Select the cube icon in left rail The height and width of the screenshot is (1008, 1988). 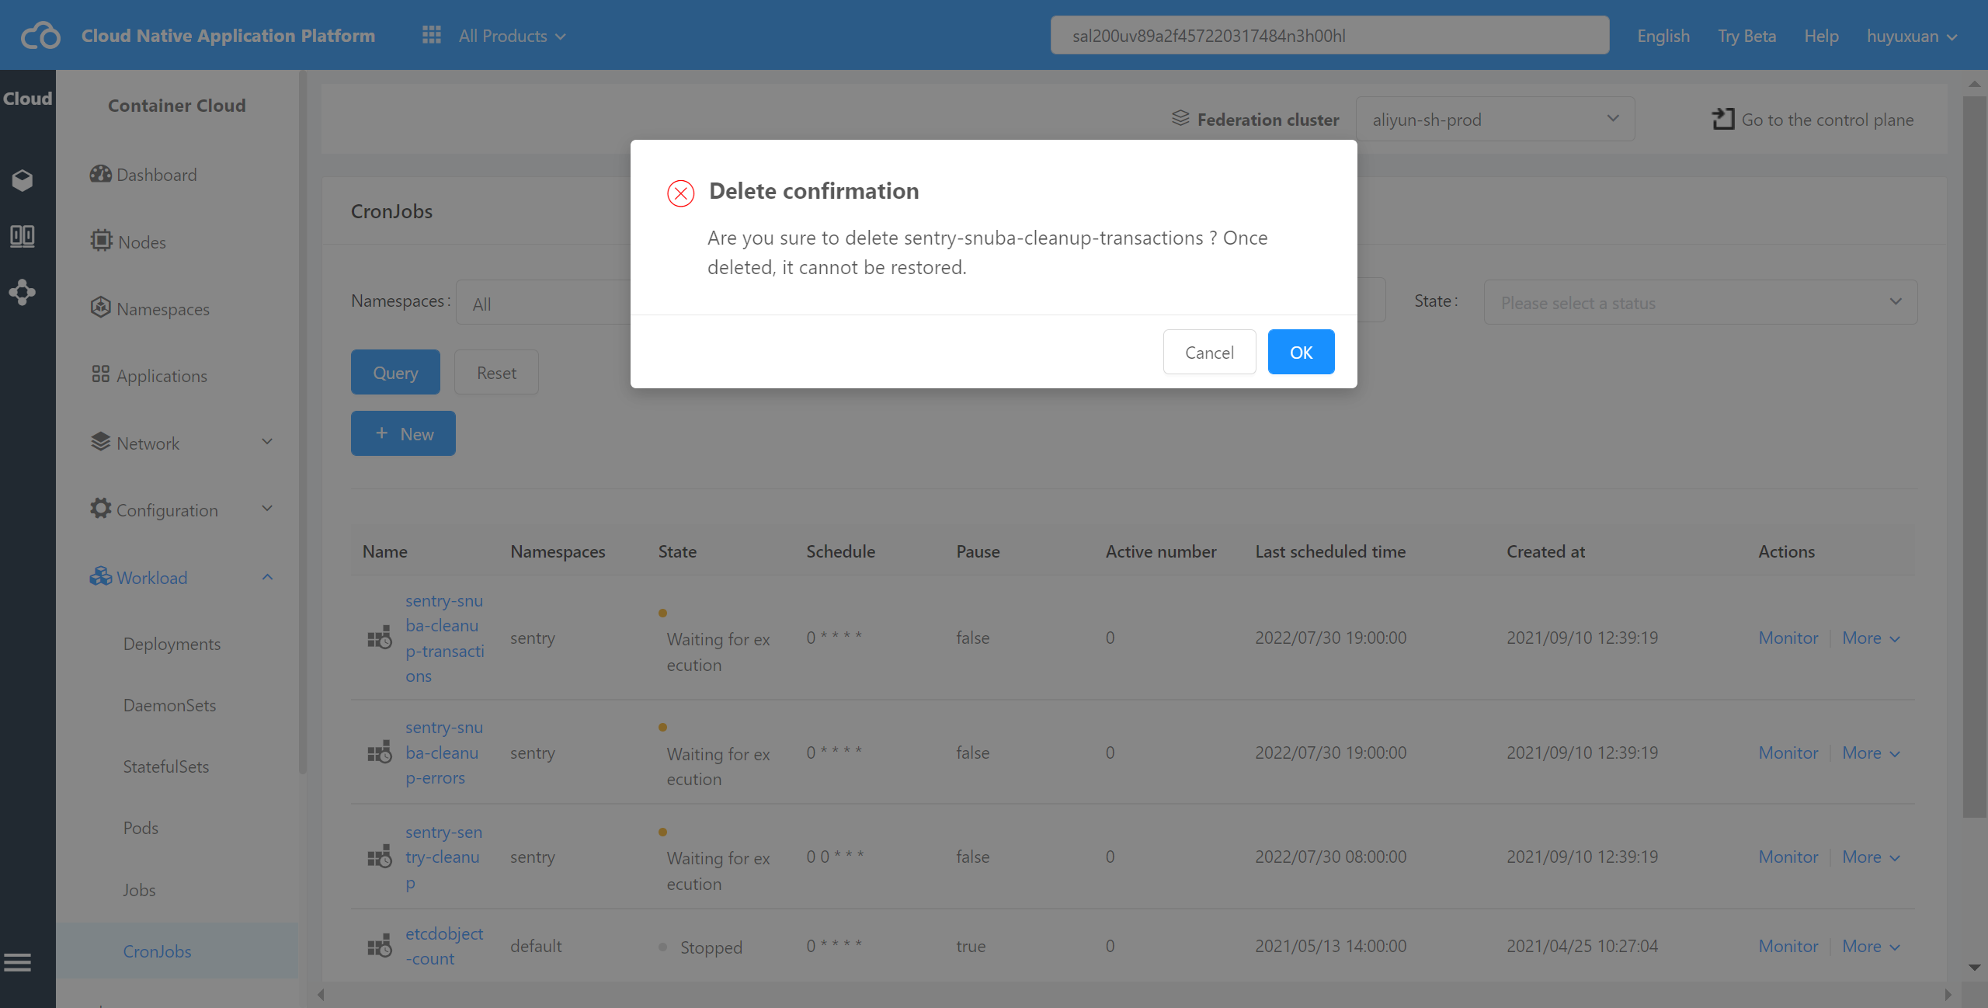[23, 180]
